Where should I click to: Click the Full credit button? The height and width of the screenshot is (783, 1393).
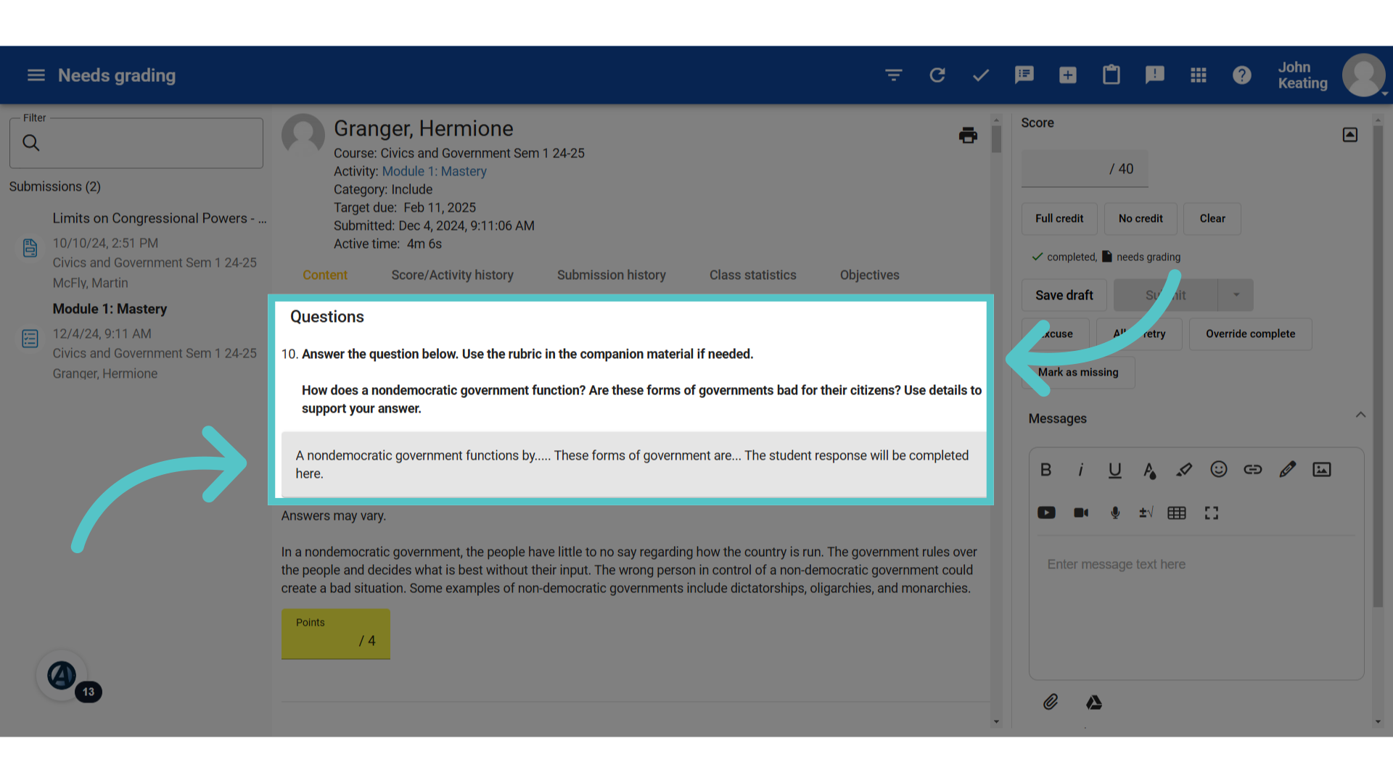coord(1059,218)
